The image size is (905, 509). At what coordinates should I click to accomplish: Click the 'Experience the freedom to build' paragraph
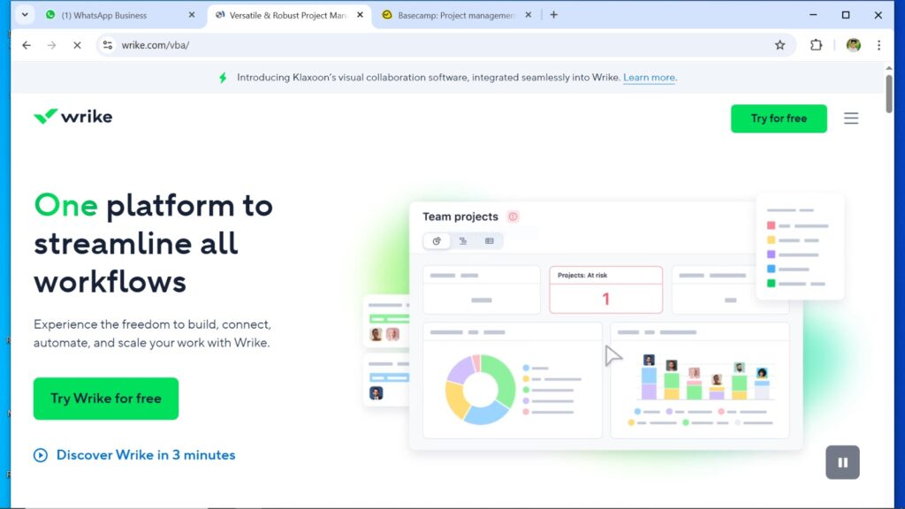point(152,333)
